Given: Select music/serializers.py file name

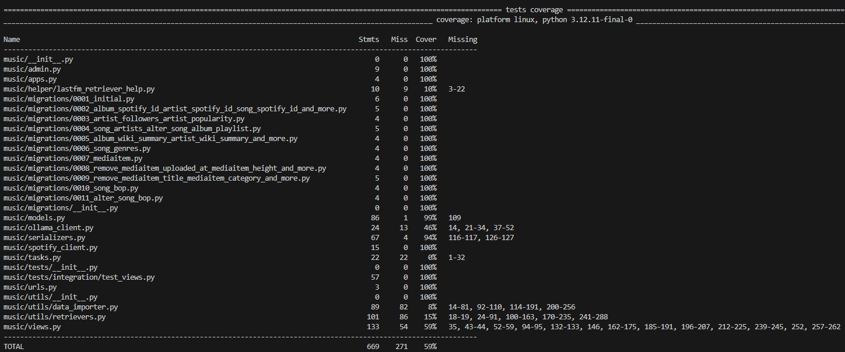Looking at the screenshot, I should 44,238.
